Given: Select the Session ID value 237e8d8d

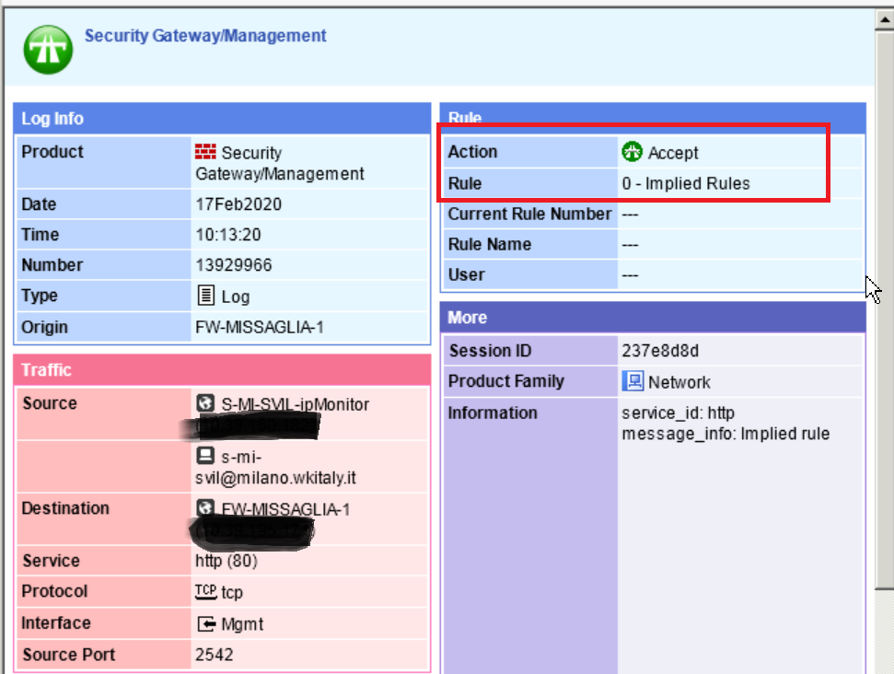Looking at the screenshot, I should (661, 351).
